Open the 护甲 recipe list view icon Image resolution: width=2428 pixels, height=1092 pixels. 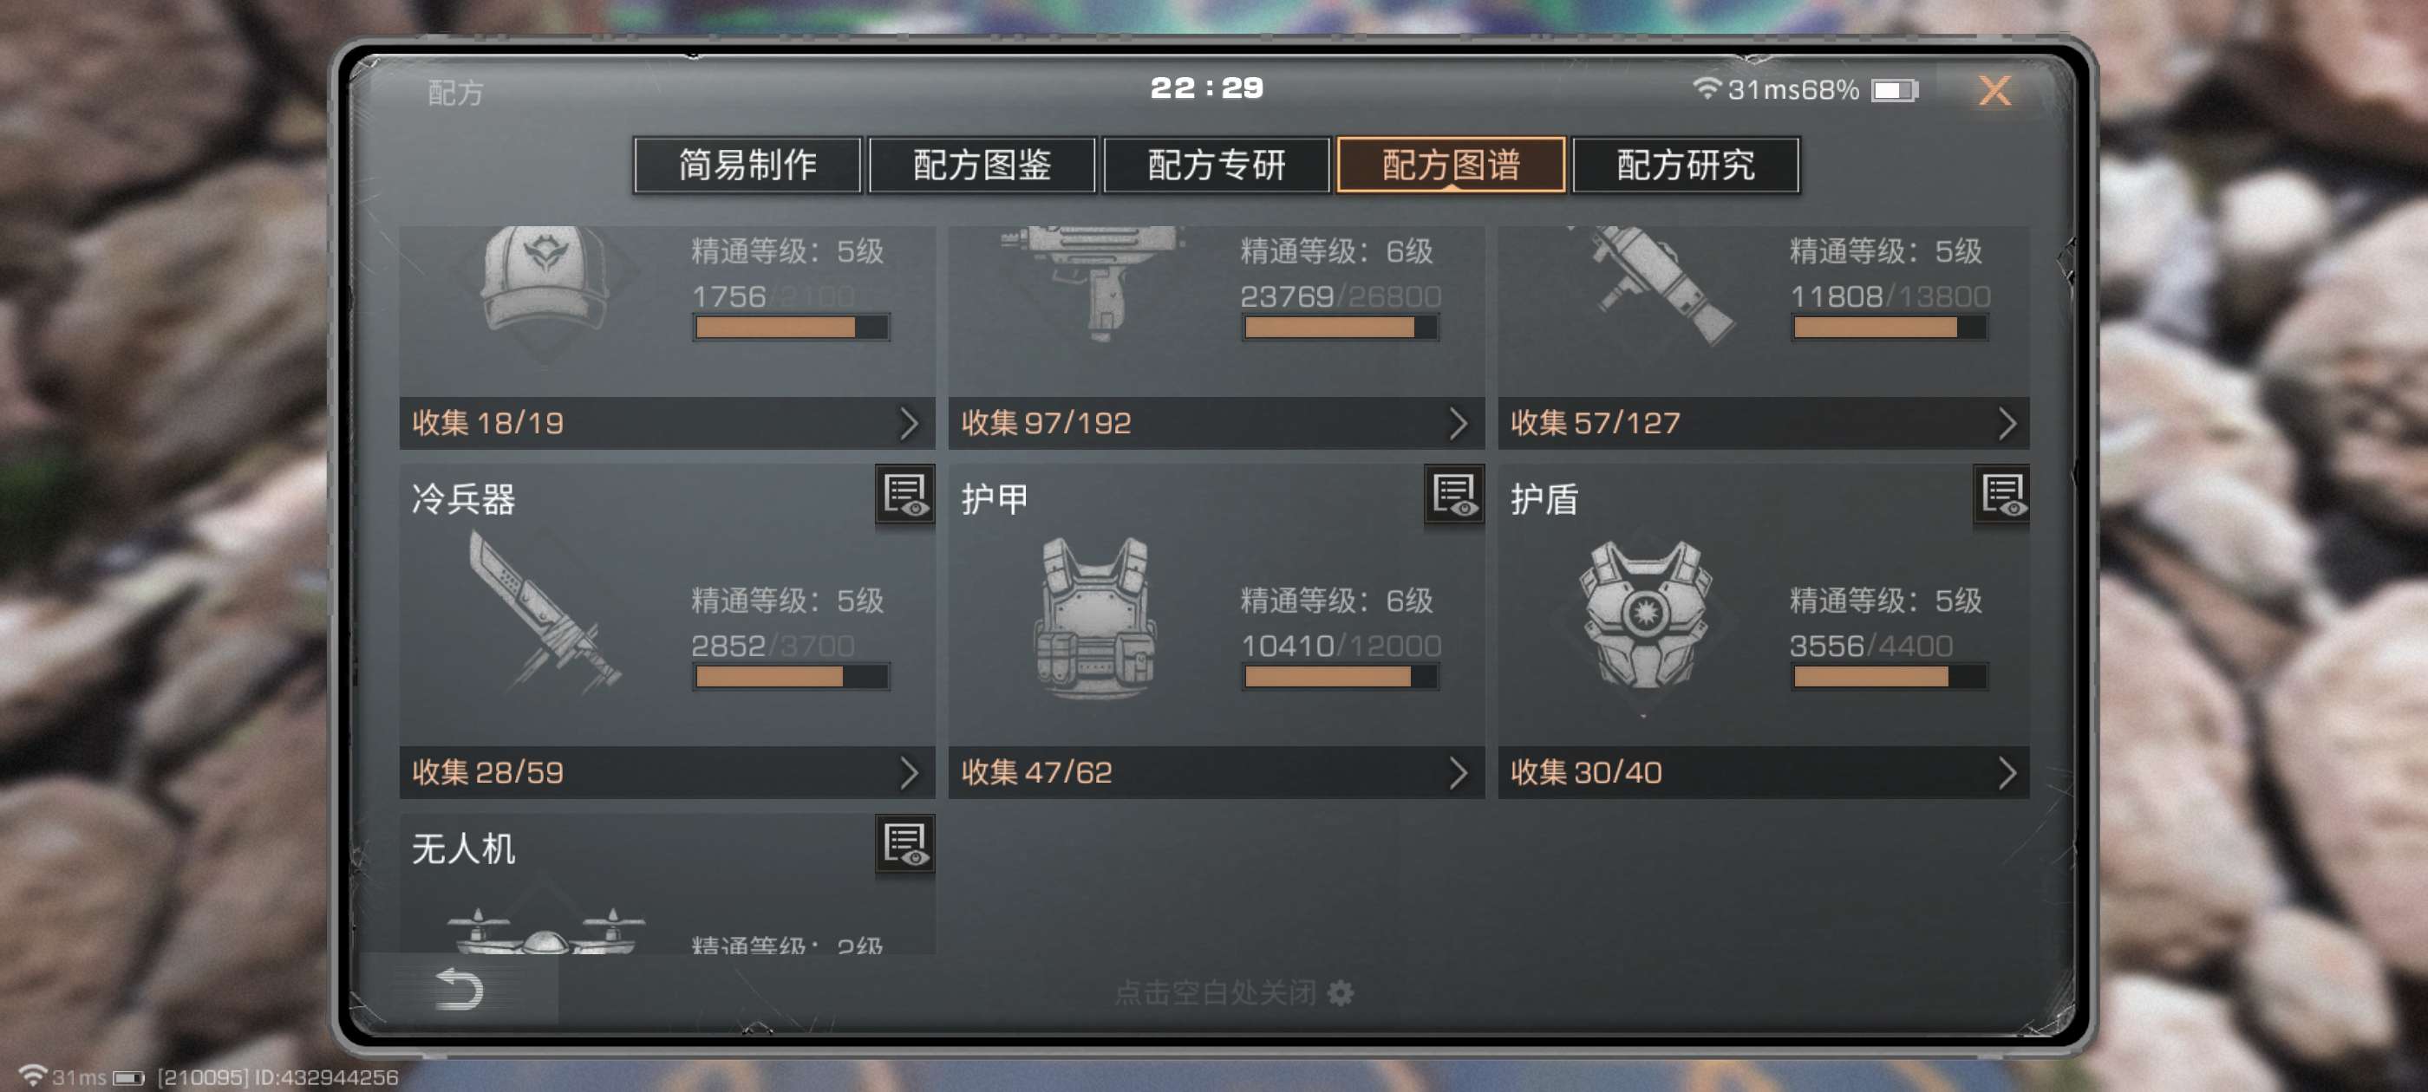pos(1454,494)
